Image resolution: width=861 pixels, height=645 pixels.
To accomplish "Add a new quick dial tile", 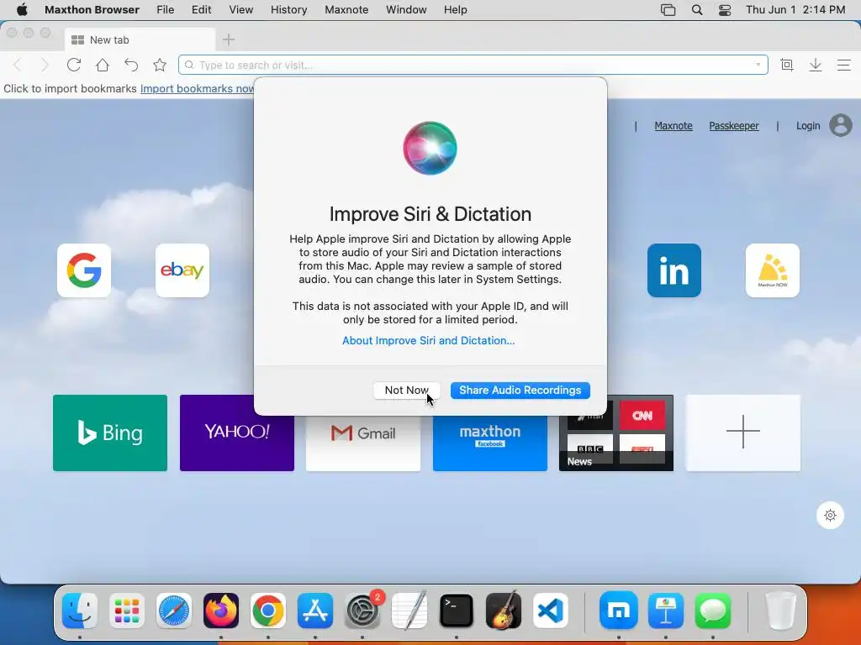I will 743,433.
